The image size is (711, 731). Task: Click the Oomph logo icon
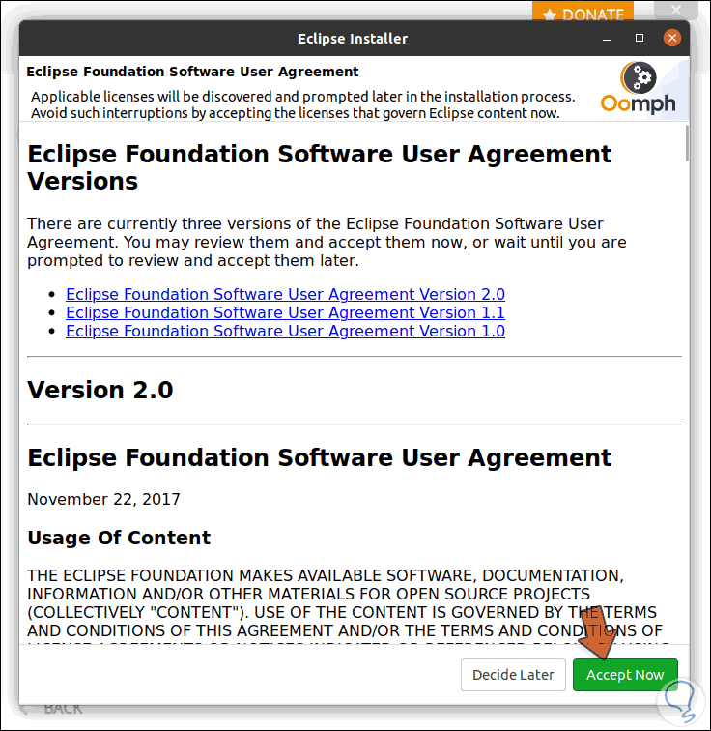pyautogui.click(x=638, y=88)
